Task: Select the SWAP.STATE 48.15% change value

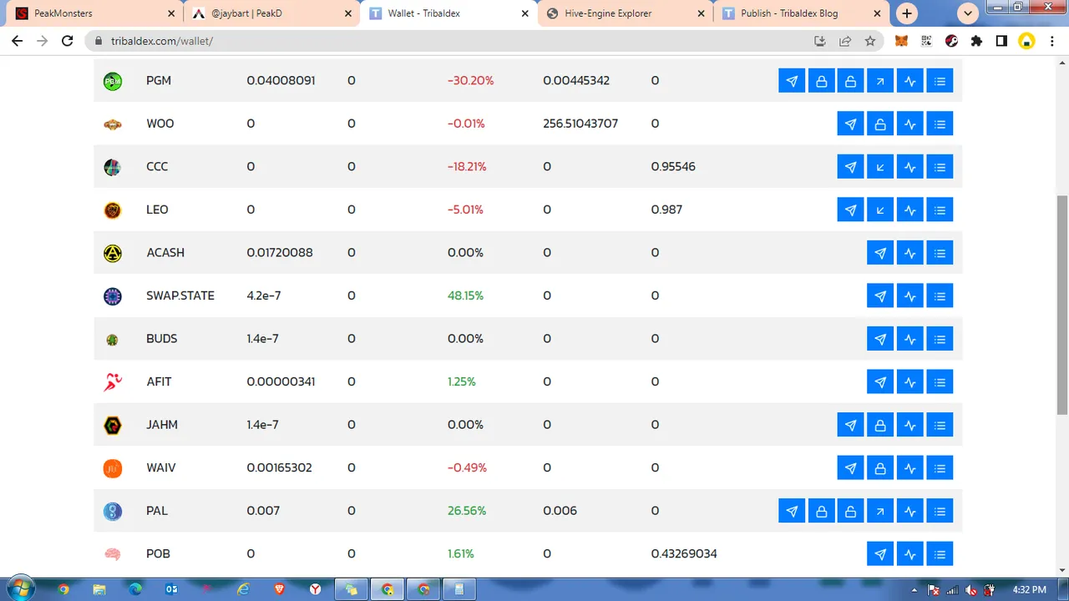Action: point(465,295)
